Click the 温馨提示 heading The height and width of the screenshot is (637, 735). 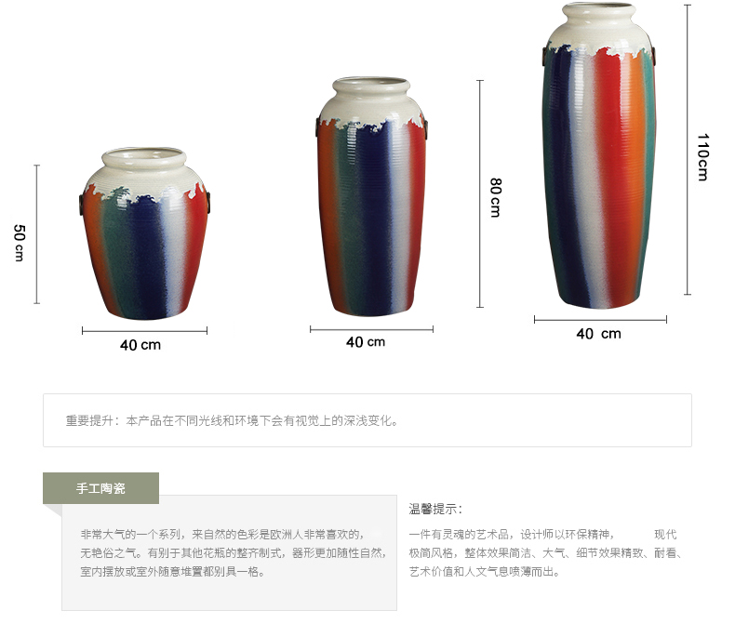(435, 509)
